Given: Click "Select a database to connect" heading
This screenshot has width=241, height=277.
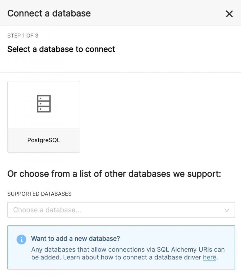Looking at the screenshot, I should coord(61,49).
